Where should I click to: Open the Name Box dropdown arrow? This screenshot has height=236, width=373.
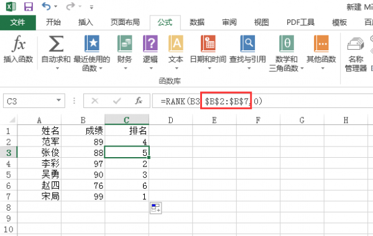click(59, 100)
